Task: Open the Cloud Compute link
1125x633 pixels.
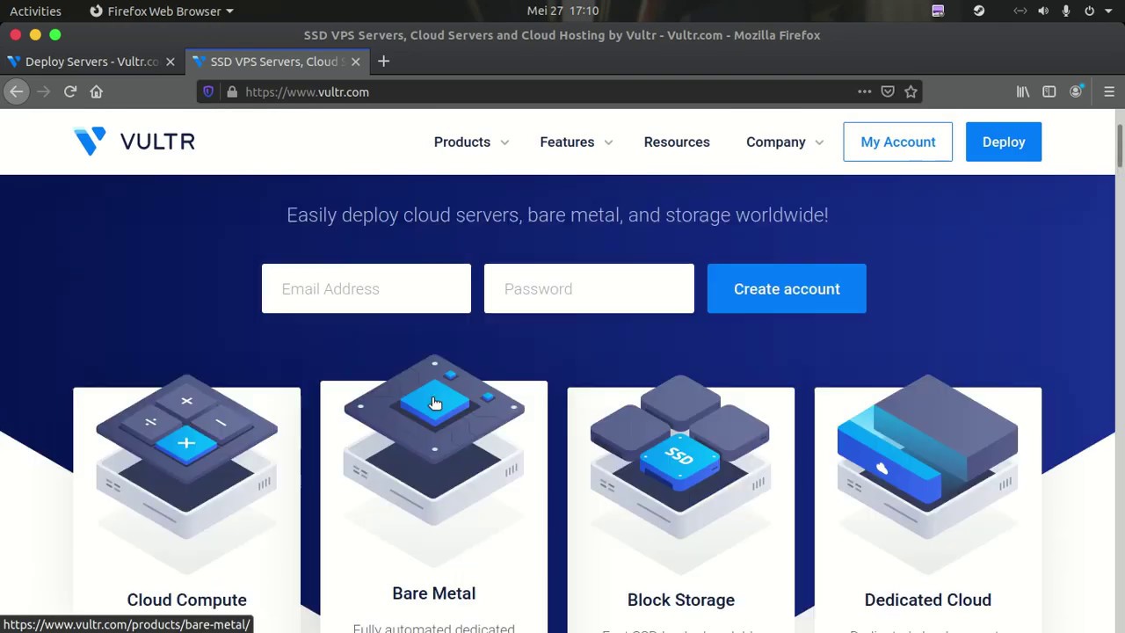Action: click(x=186, y=600)
